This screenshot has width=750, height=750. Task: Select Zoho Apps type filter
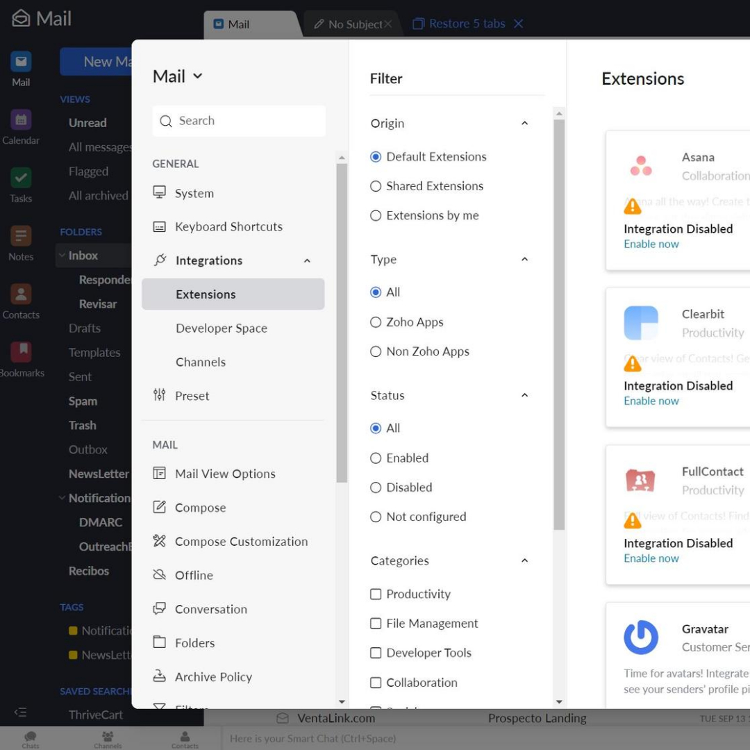click(376, 322)
